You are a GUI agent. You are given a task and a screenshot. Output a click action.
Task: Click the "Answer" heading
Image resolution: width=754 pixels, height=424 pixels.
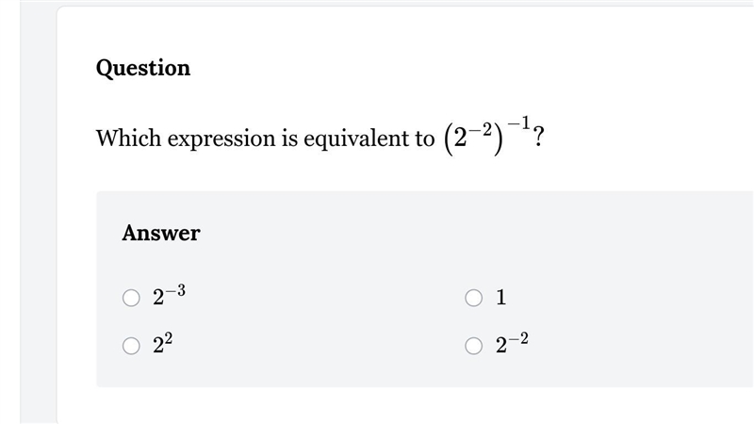coord(161,233)
